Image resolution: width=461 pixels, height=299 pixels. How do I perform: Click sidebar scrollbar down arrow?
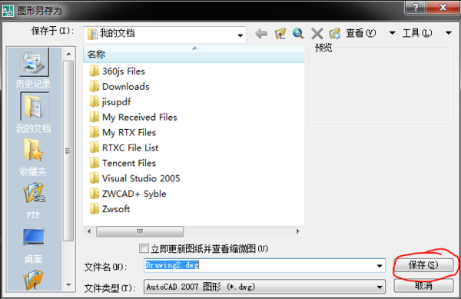(x=68, y=284)
